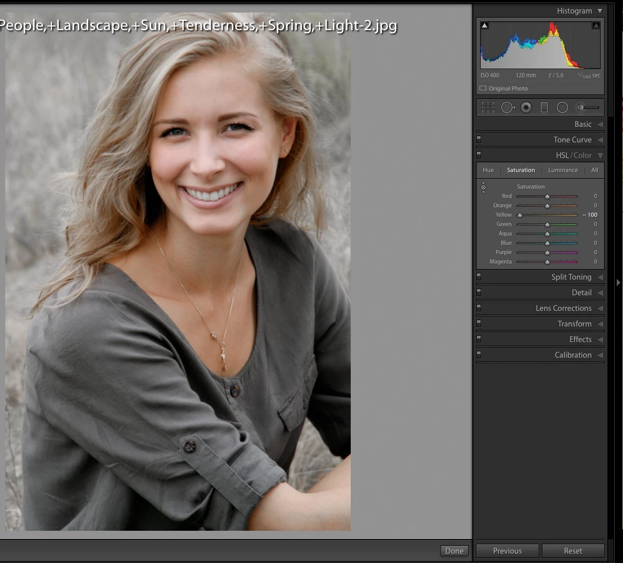
Task: Click the Reset button
Action: pyautogui.click(x=573, y=551)
